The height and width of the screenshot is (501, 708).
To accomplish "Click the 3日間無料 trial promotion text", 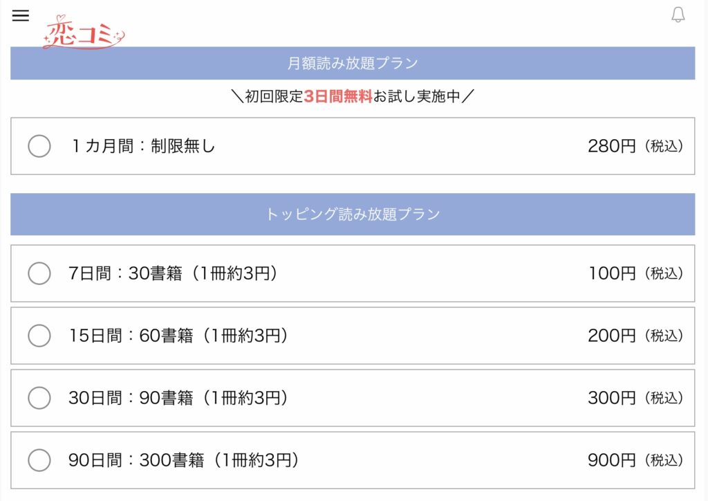I will (x=337, y=96).
